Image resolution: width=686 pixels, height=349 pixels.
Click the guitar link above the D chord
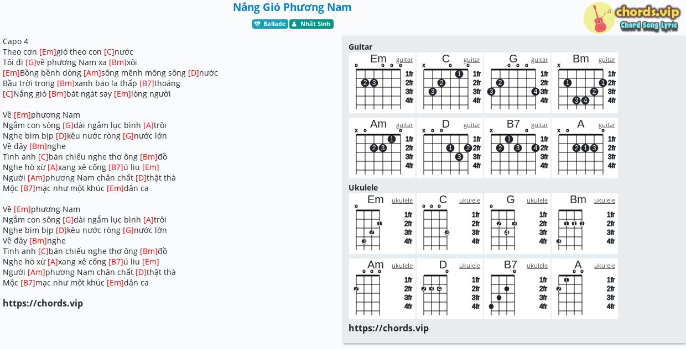(472, 125)
